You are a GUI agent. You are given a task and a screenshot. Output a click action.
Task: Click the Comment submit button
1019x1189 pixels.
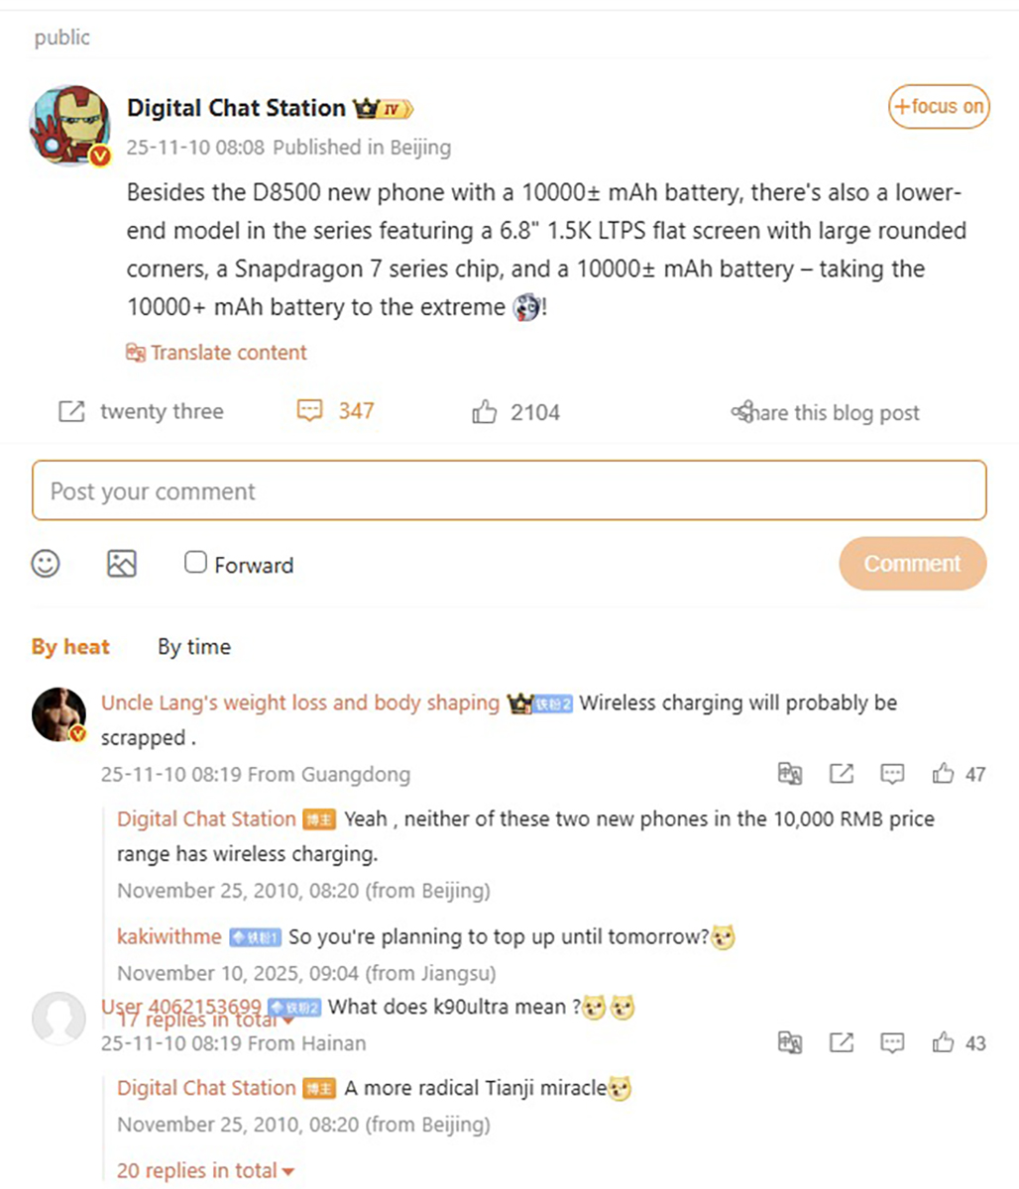tap(912, 564)
